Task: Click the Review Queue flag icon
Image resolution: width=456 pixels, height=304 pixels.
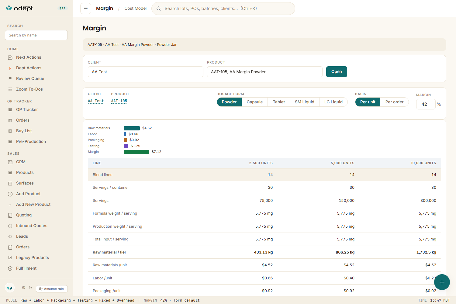Action: [10, 79]
